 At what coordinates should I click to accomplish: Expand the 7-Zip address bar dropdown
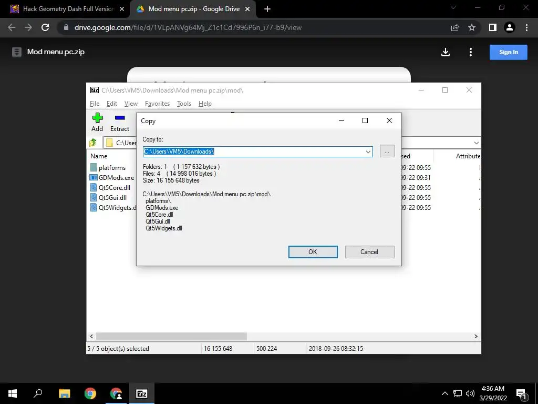coord(476,143)
